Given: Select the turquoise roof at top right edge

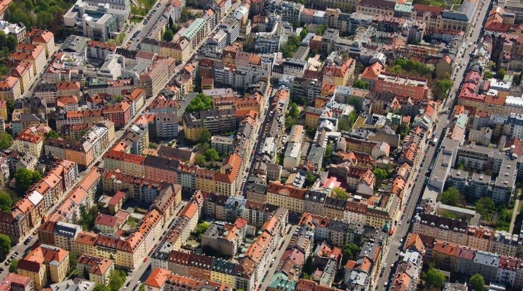Looking at the screenshot, I should point(403,8).
